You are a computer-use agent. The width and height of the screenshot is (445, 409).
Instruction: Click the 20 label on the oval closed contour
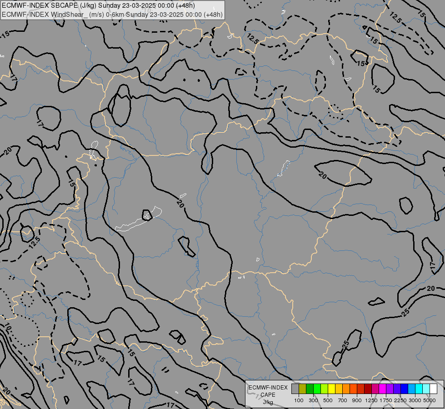pyautogui.click(x=323, y=175)
